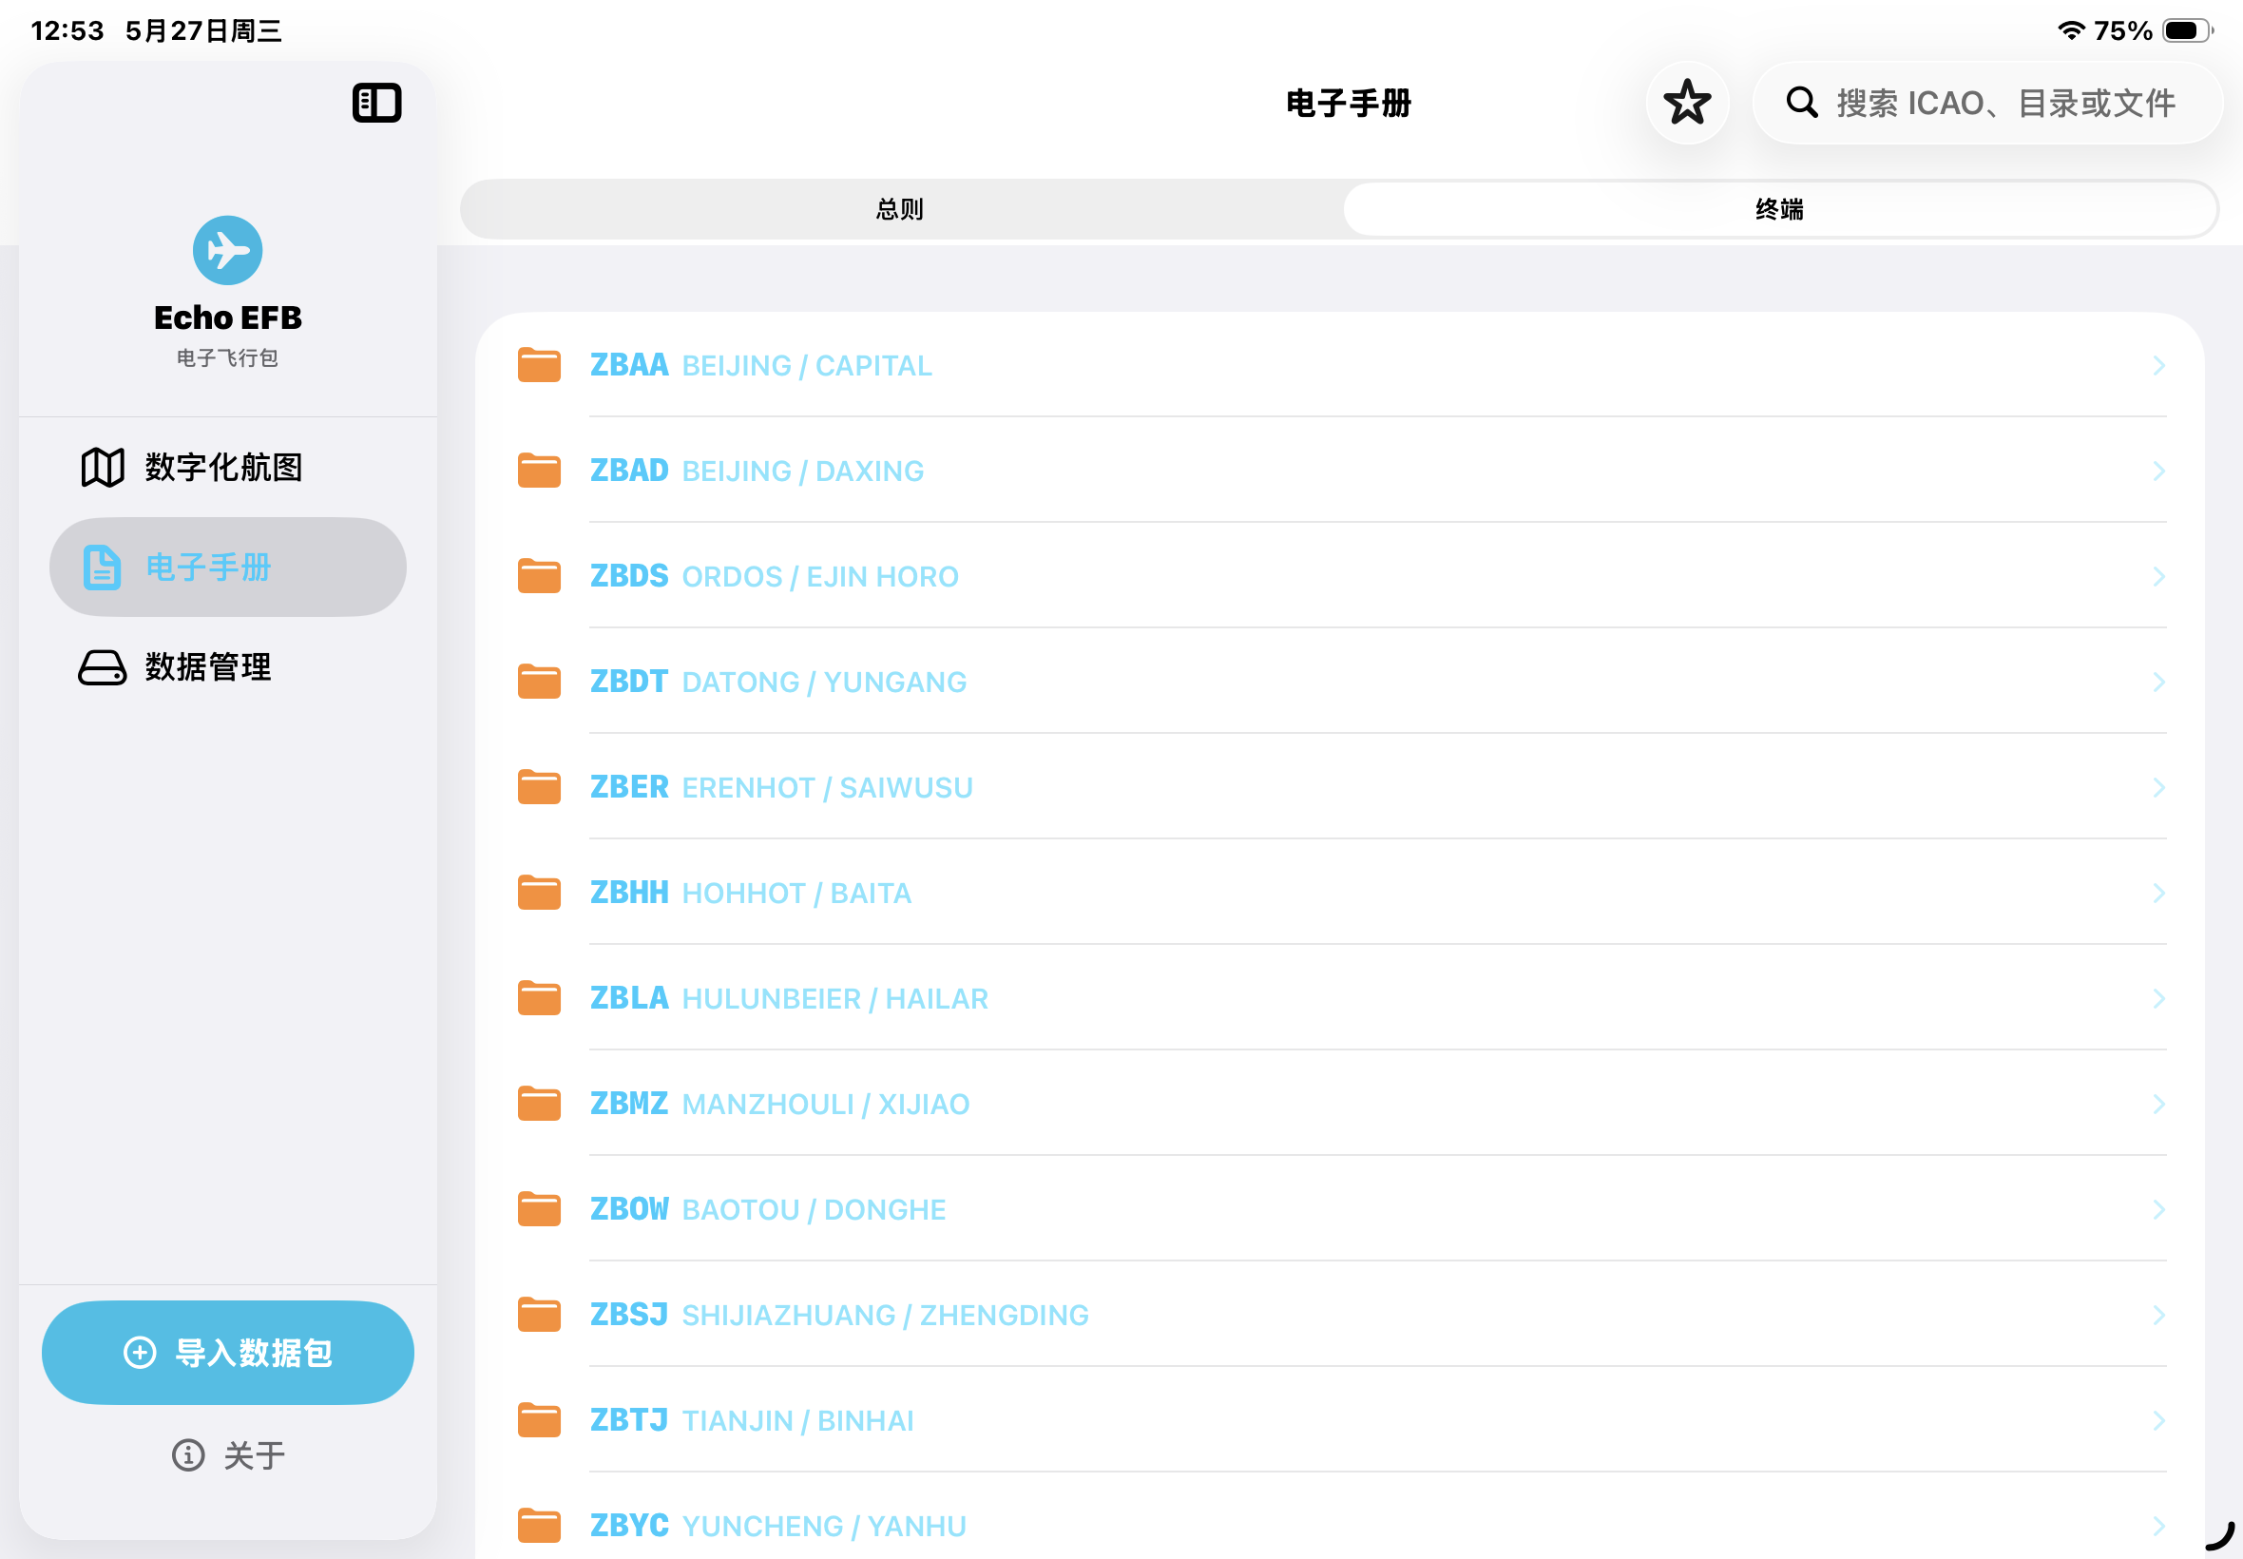Screen dimensions: 2243x1559
Task: Check the Wi-Fi status icon
Action: click(x=2070, y=30)
